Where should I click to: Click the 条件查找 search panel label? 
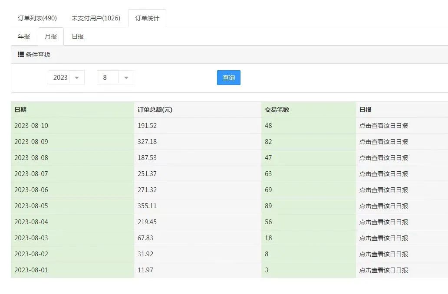pos(38,54)
